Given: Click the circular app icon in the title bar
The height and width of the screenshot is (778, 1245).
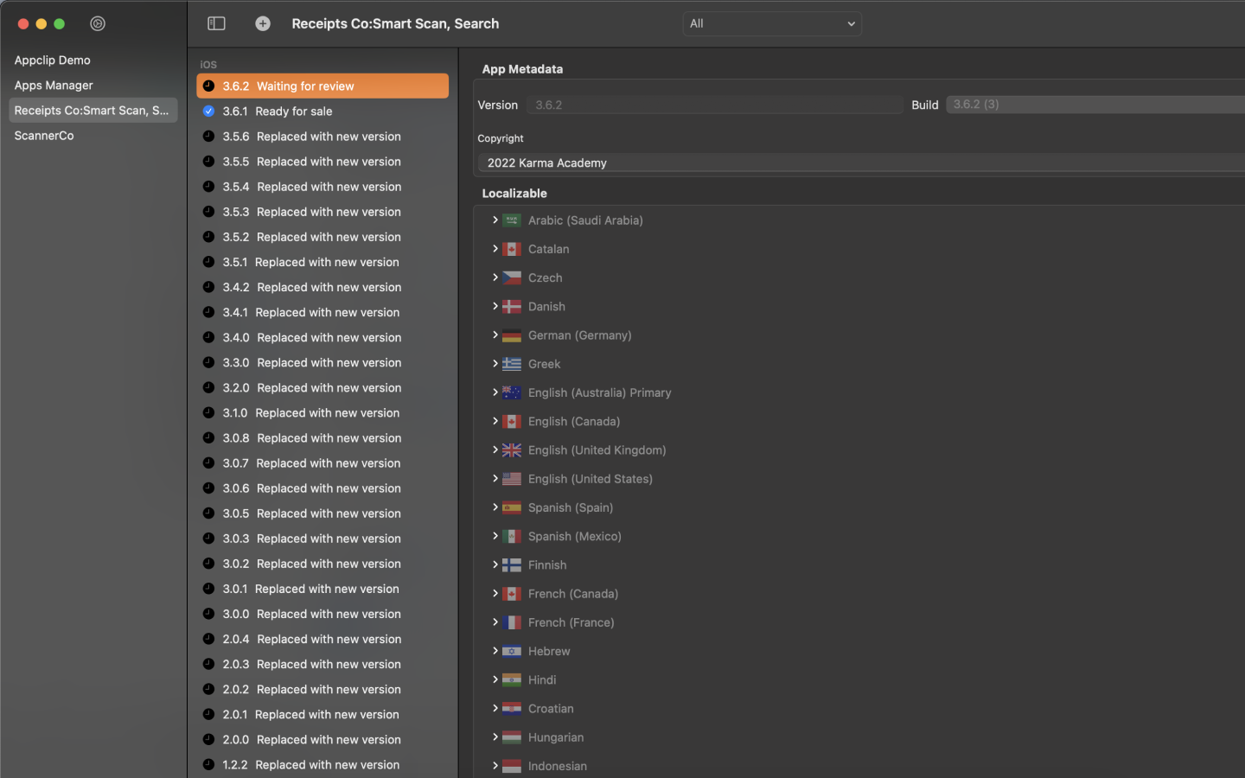Looking at the screenshot, I should [x=98, y=23].
